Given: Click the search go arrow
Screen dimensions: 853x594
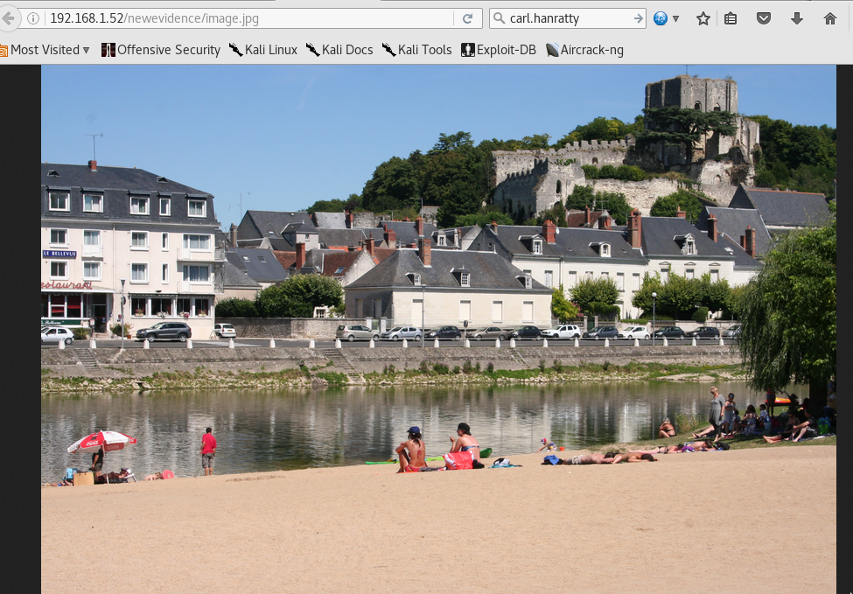Looking at the screenshot, I should tap(638, 18).
